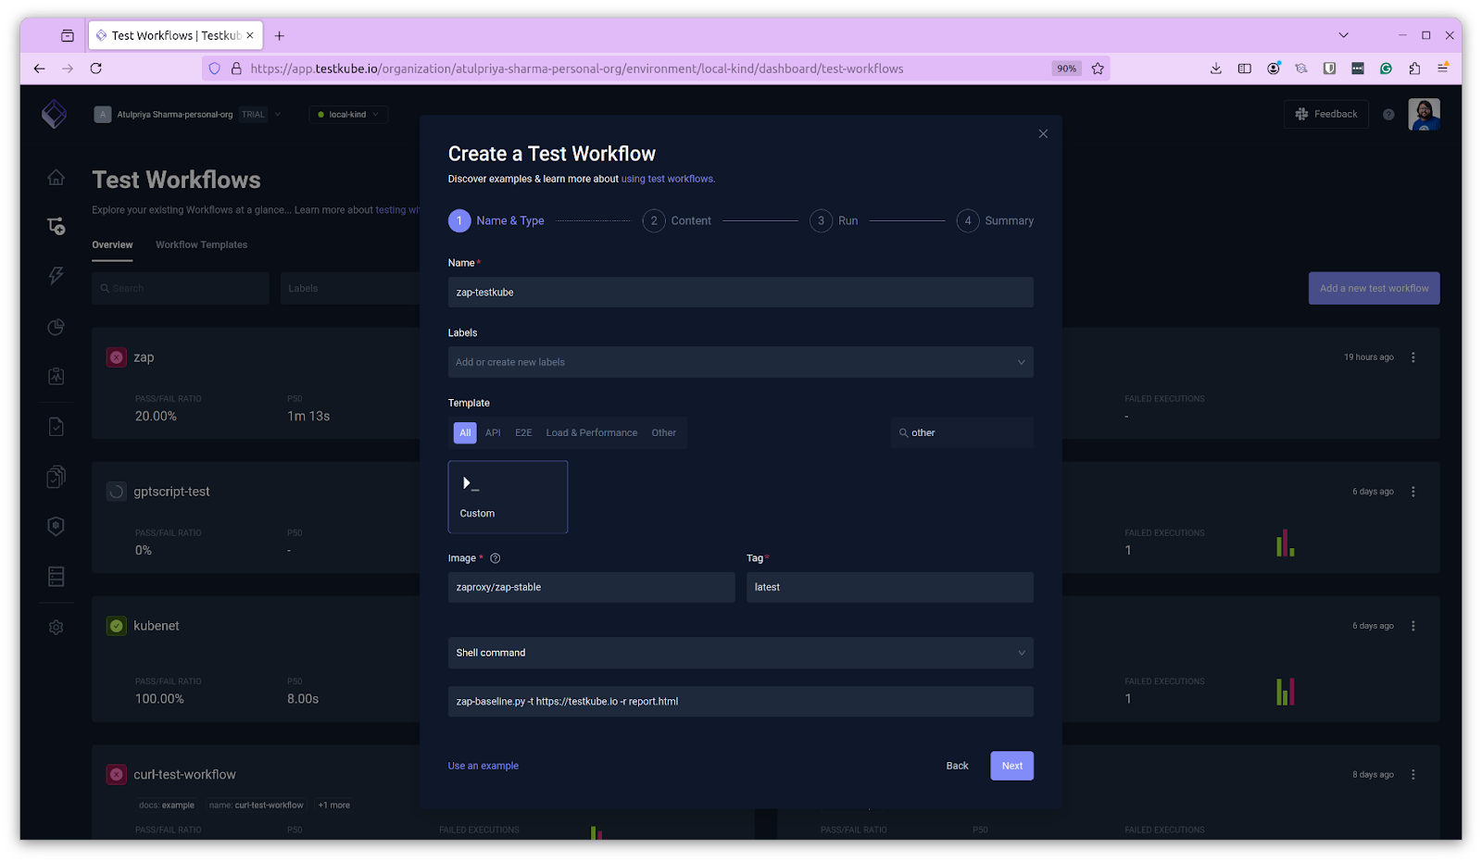Click the browser address bar URL
This screenshot has height=862, width=1482.
point(576,69)
